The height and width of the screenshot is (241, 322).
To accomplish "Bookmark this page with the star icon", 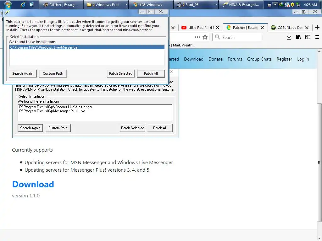I will [205, 37].
